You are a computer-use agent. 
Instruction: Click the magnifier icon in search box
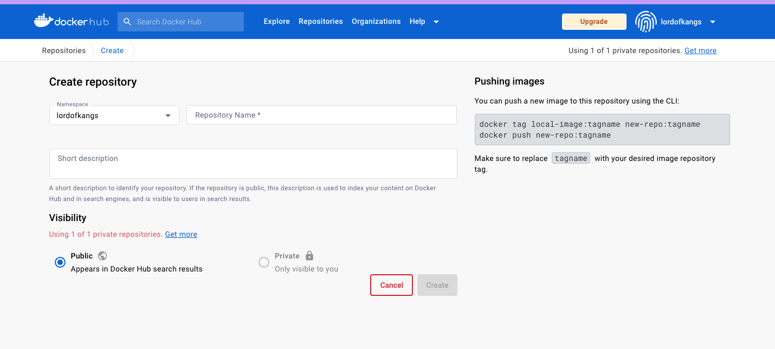tap(127, 22)
